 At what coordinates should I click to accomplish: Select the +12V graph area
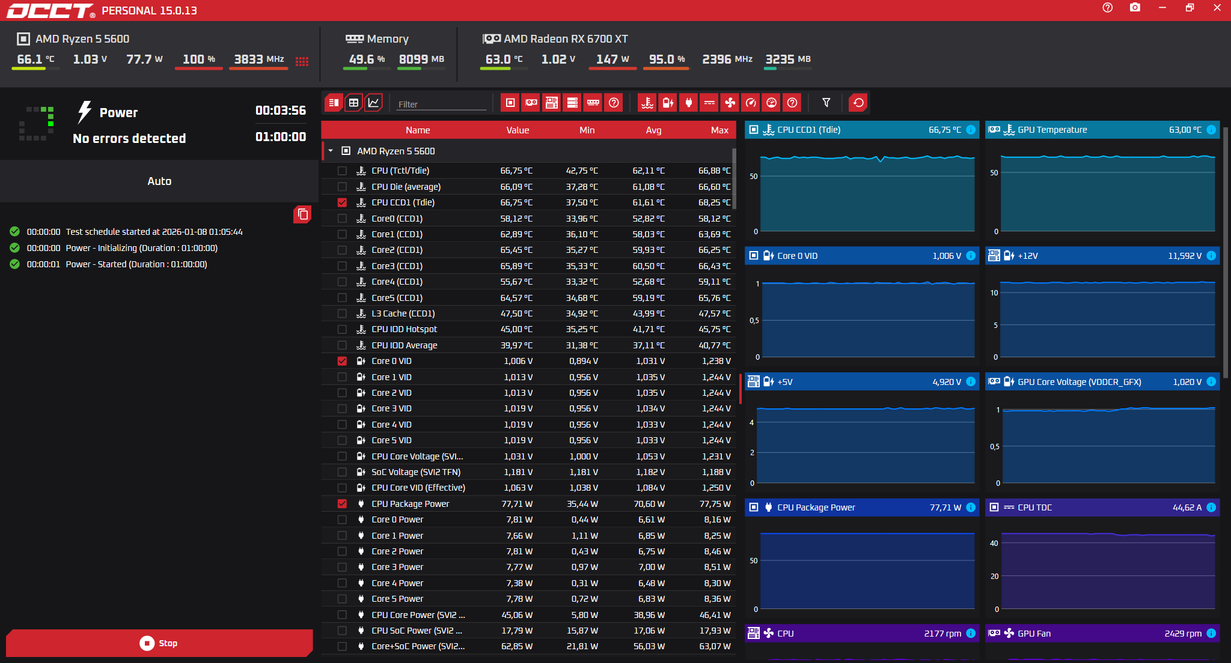point(1102,315)
